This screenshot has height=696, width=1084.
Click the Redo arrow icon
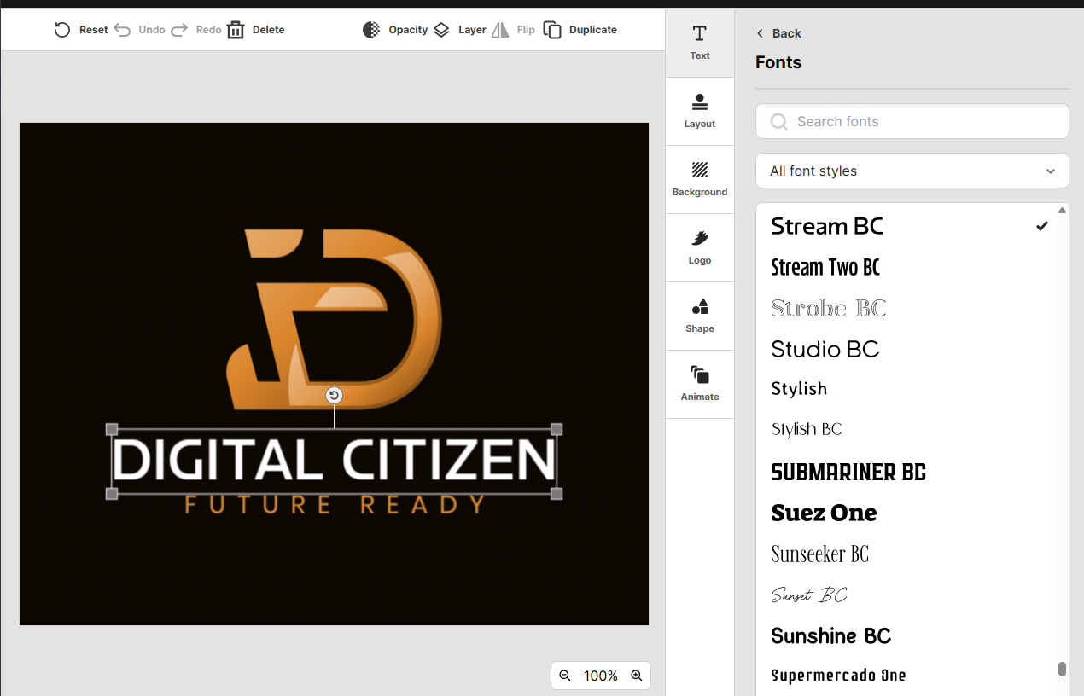[179, 30]
